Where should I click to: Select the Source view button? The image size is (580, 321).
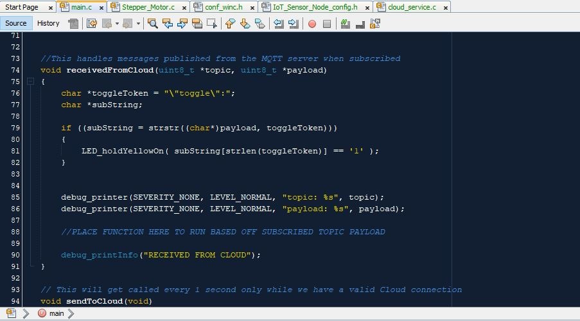pos(16,23)
